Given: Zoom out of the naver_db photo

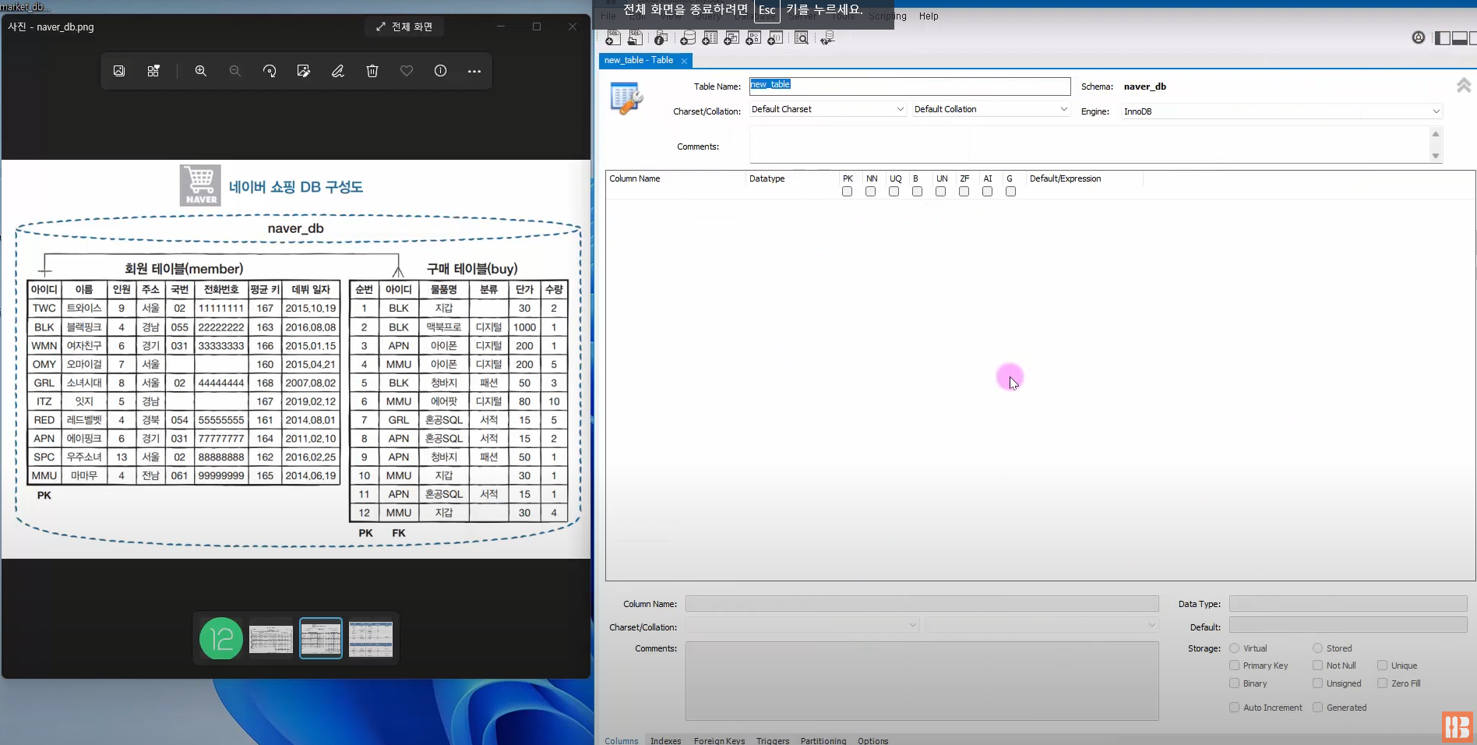Looking at the screenshot, I should [235, 71].
